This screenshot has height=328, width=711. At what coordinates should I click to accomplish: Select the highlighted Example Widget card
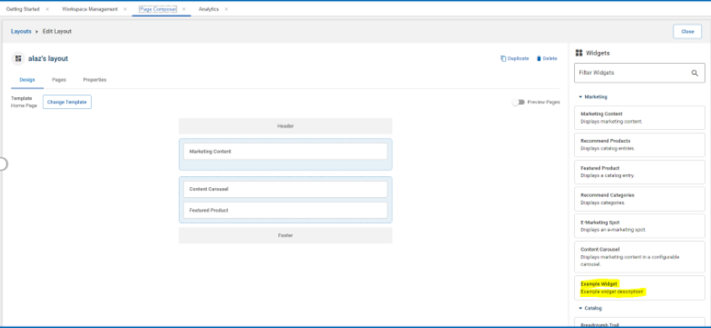(x=640, y=288)
